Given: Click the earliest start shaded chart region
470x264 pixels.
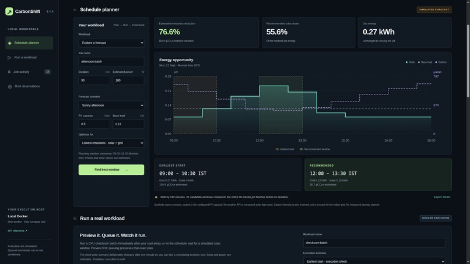Looking at the screenshot, I should pyautogui.click(x=195, y=105).
